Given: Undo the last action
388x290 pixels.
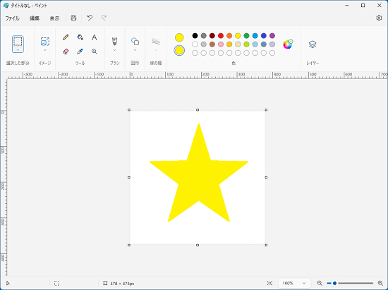Looking at the screenshot, I should [x=90, y=18].
